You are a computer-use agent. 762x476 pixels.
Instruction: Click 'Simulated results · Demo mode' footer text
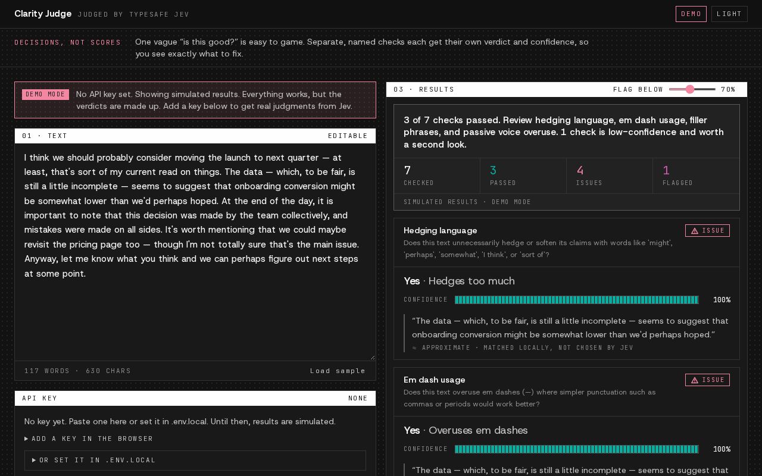(467, 202)
